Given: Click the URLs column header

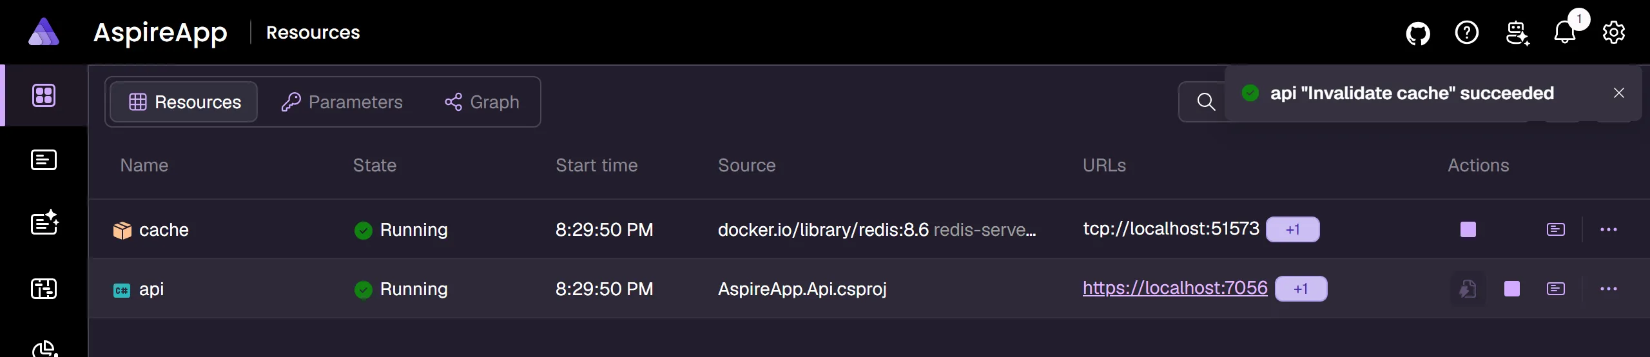Looking at the screenshot, I should [1105, 165].
